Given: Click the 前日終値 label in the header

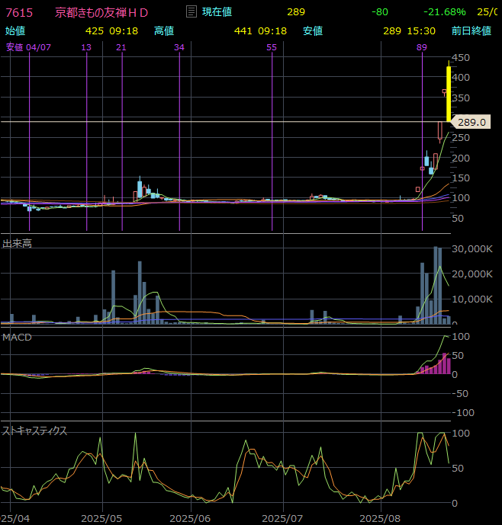Looking at the screenshot, I should click(x=471, y=30).
